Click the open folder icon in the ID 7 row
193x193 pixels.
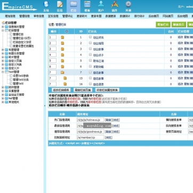pos(62,73)
